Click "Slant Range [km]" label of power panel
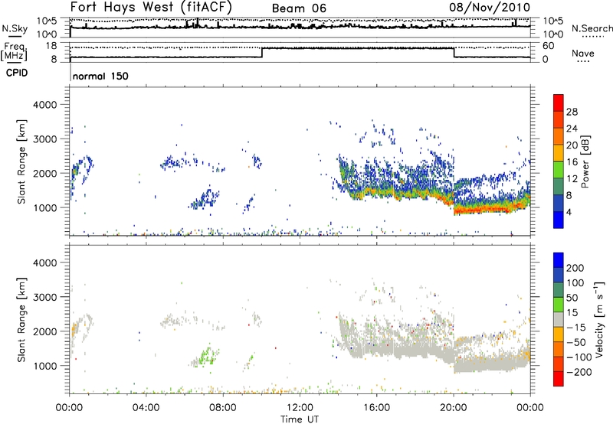613x424 pixels. (21, 161)
